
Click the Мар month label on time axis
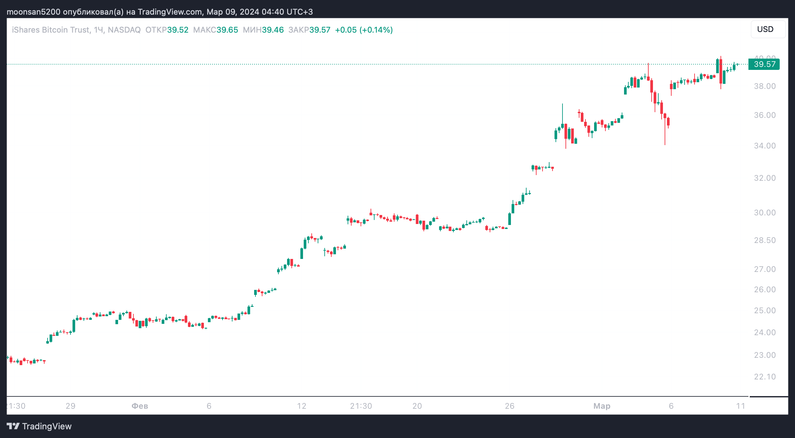point(602,406)
